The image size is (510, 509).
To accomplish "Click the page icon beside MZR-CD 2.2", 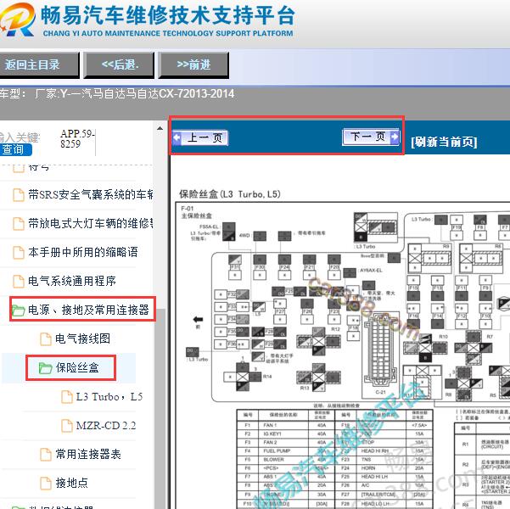I will [67, 425].
